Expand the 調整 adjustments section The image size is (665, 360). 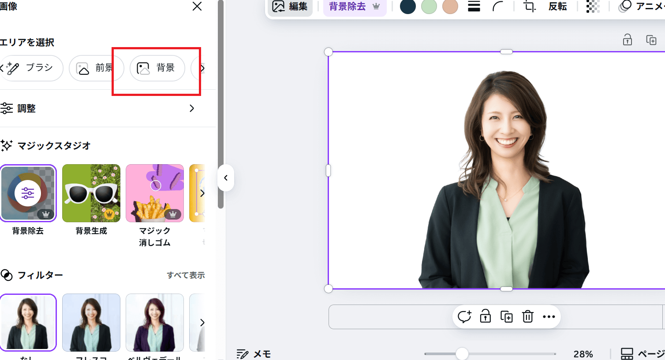[x=191, y=108]
